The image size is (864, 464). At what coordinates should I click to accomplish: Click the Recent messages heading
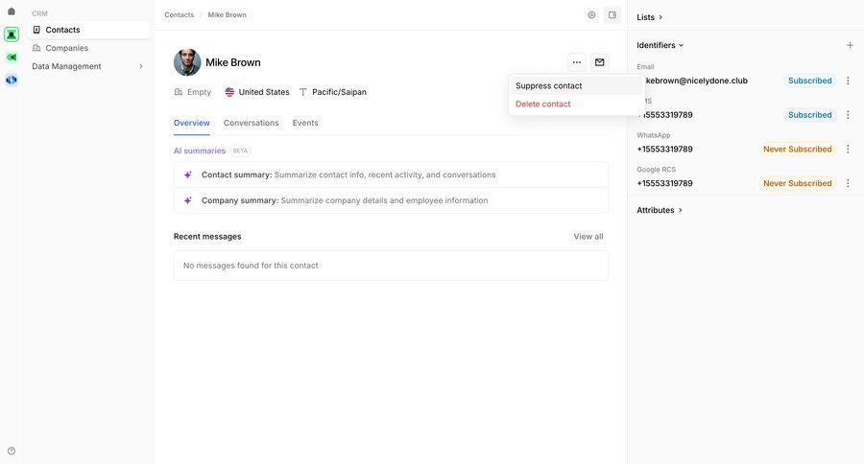207,237
